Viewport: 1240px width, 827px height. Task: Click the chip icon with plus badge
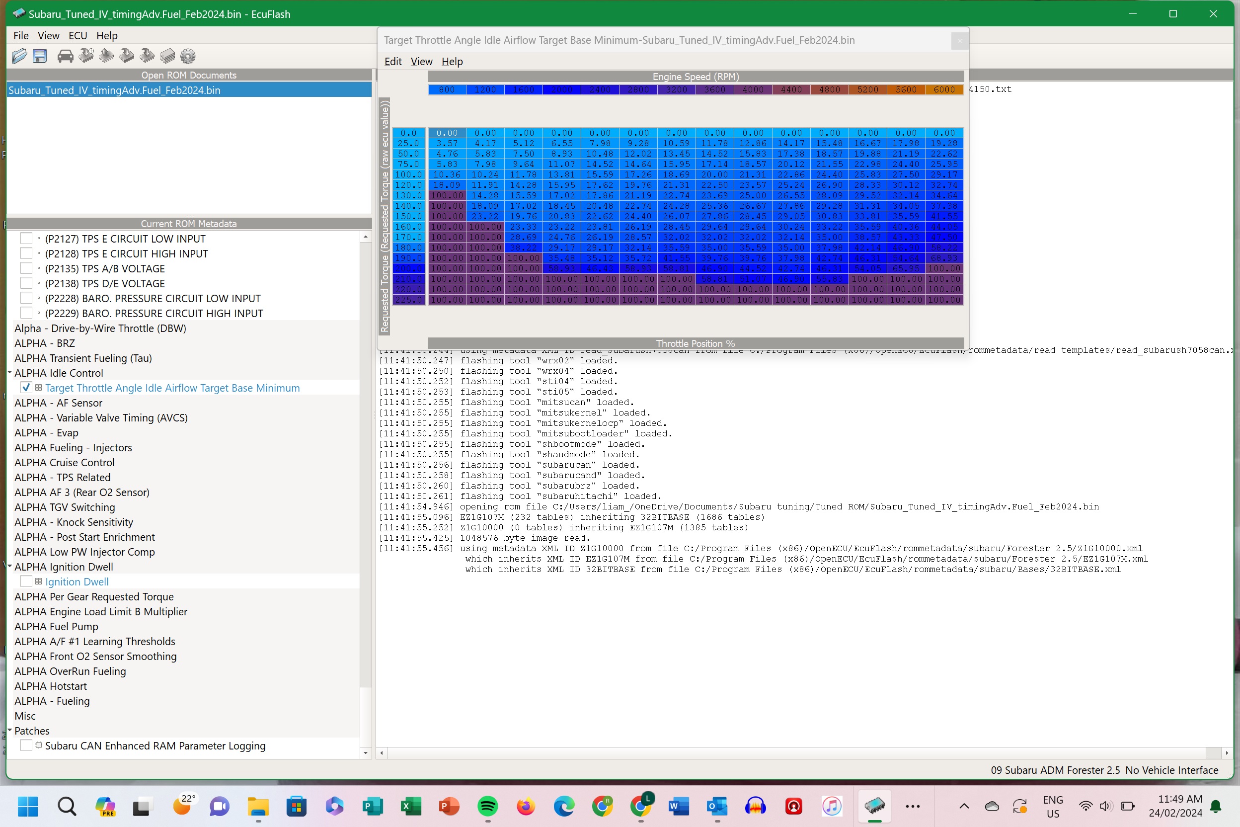(x=86, y=56)
